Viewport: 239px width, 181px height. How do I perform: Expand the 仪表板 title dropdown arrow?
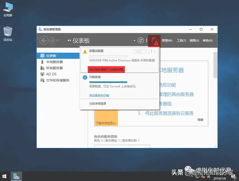tap(134, 40)
